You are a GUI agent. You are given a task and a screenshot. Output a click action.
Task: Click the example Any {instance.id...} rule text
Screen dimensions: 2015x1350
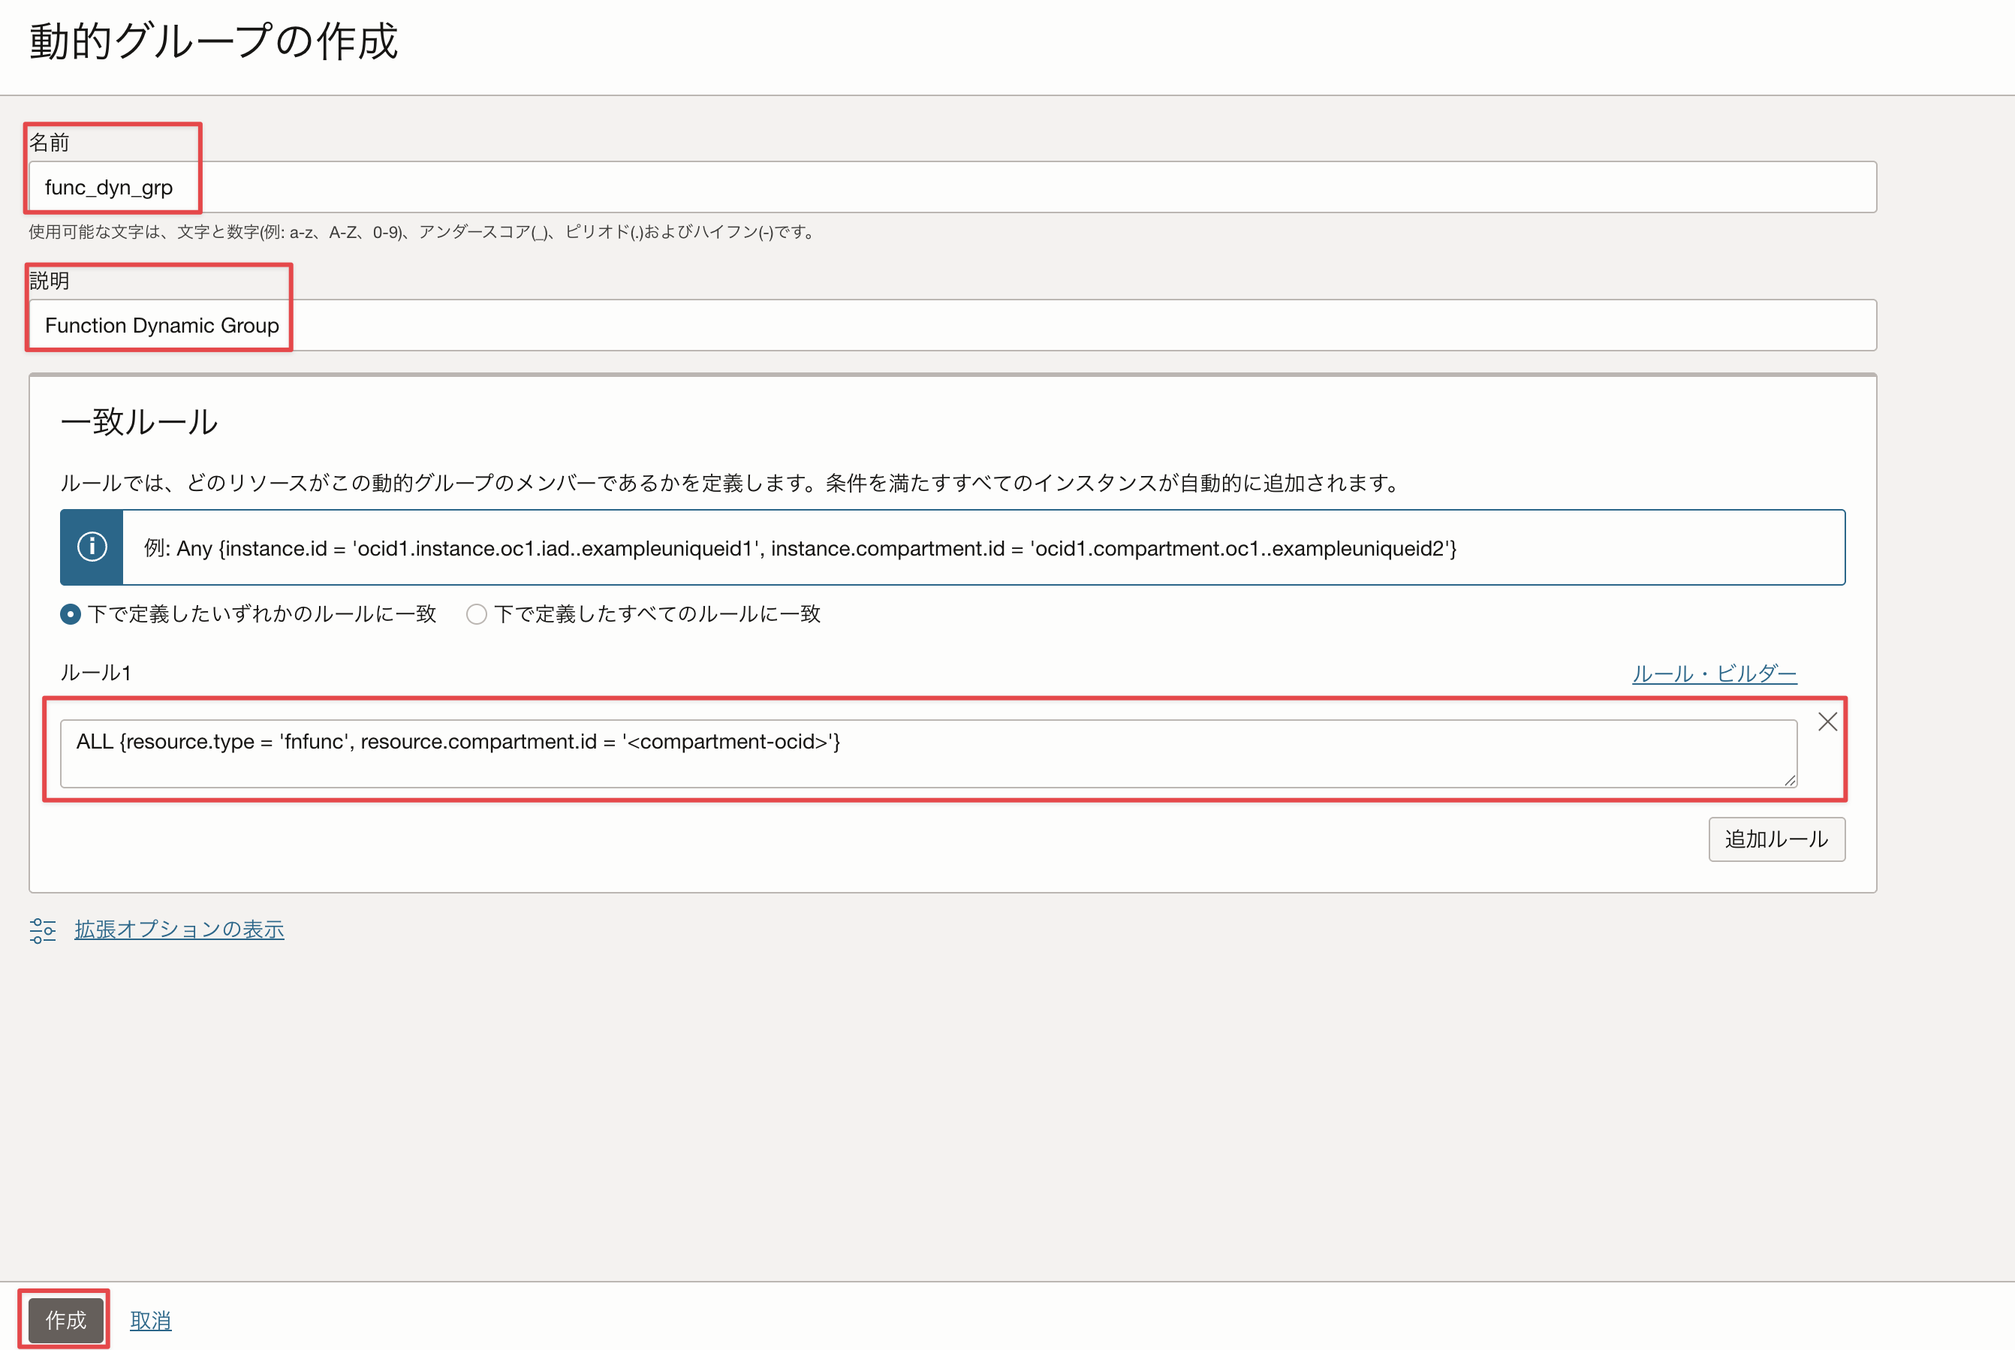coord(800,548)
